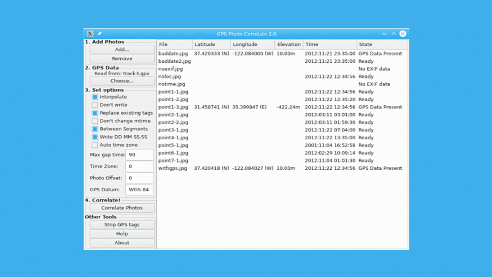Start correlation with Correlate Photos button

[x=122, y=208]
